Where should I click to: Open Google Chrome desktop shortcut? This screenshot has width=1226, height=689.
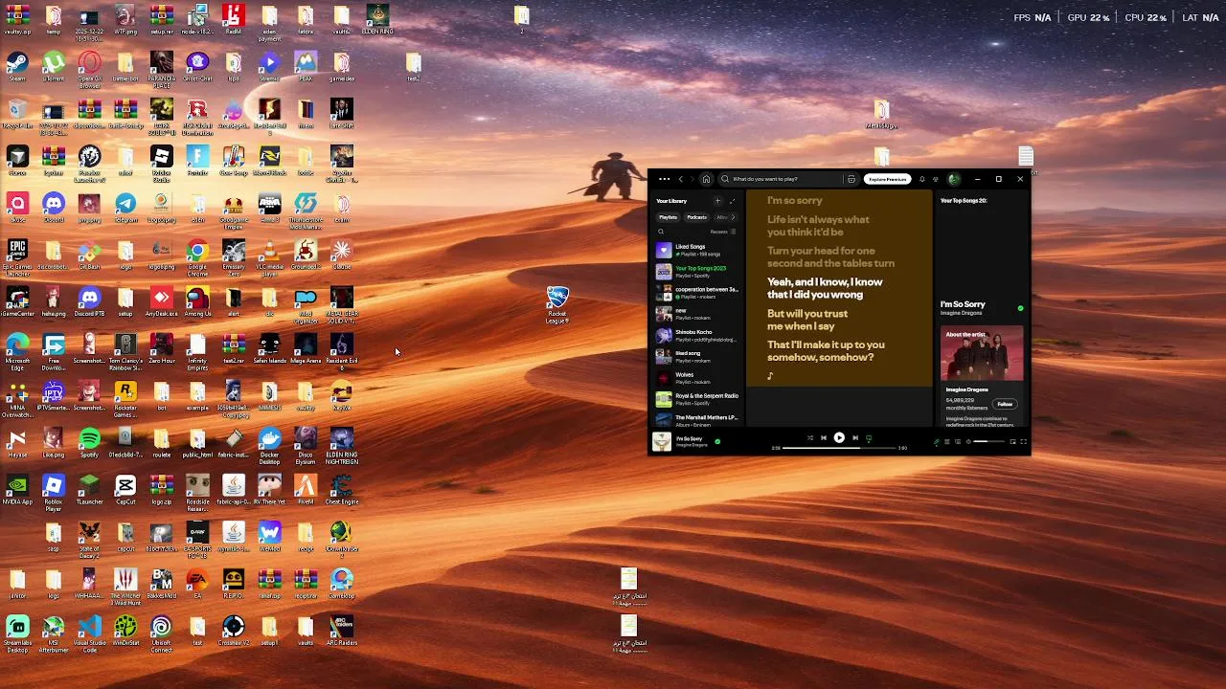[197, 256]
